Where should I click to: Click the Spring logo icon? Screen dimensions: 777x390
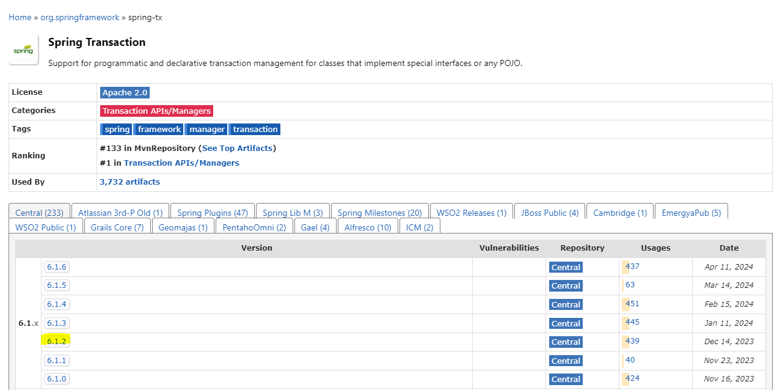click(23, 50)
